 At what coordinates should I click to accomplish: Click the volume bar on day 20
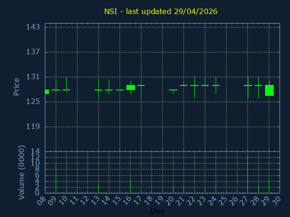pos(173,190)
